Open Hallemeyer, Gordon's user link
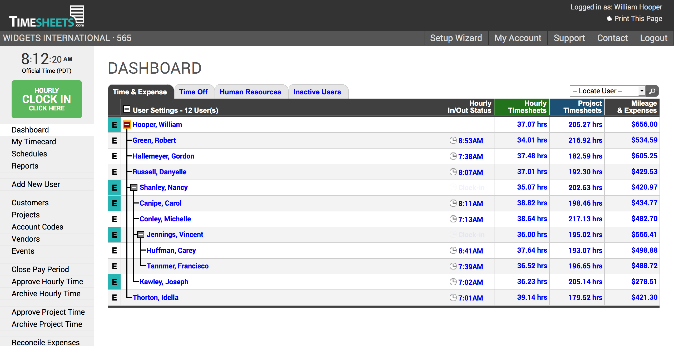This screenshot has width=674, height=346. 163,156
